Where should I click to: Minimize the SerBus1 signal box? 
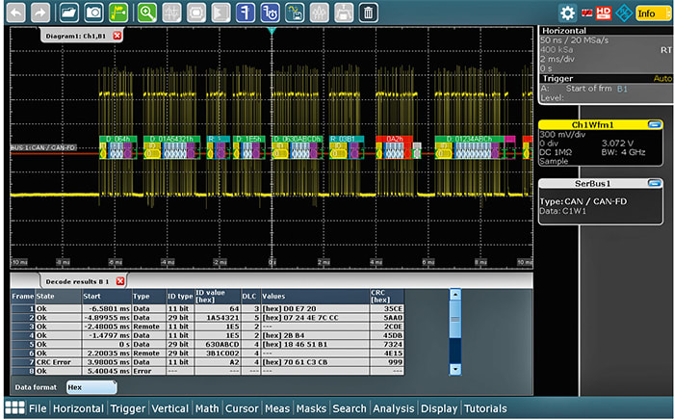(655, 182)
